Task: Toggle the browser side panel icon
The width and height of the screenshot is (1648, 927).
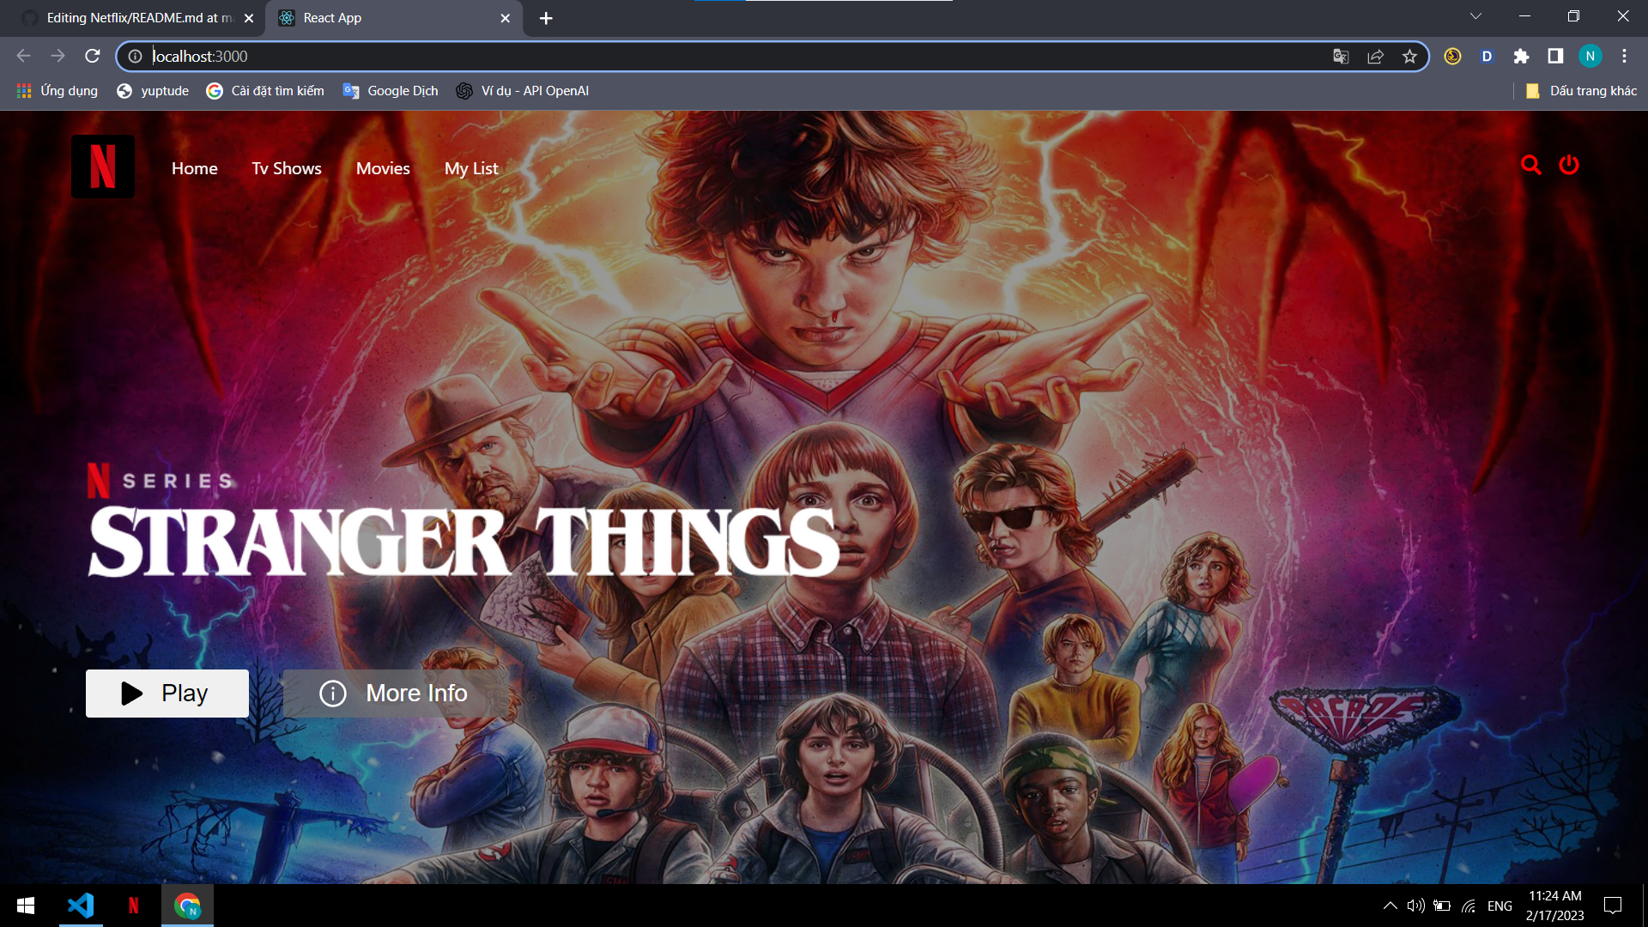Action: (1555, 57)
